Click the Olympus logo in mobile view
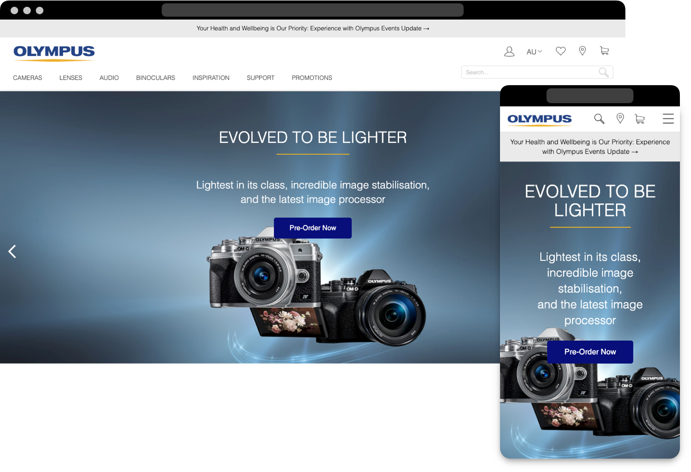Screen dimensions: 691x472 click(540, 119)
